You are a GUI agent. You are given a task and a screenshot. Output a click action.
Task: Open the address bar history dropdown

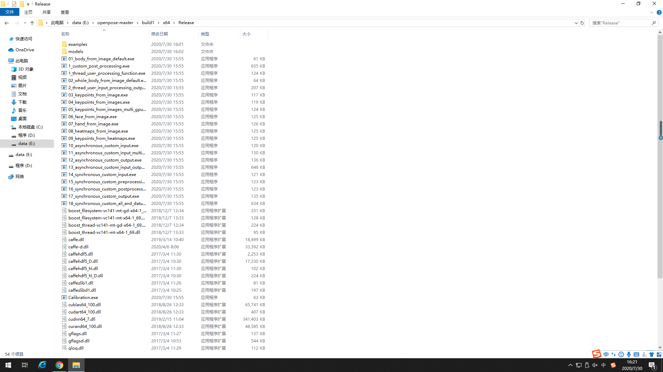(575, 23)
